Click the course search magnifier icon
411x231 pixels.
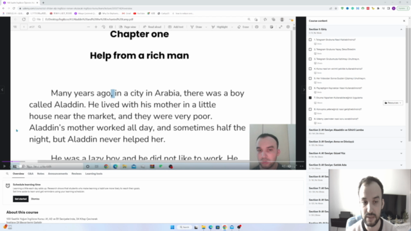click(7, 174)
